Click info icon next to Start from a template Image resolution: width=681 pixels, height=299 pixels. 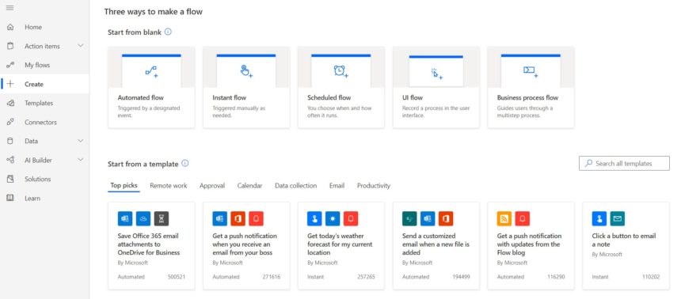coord(185,164)
